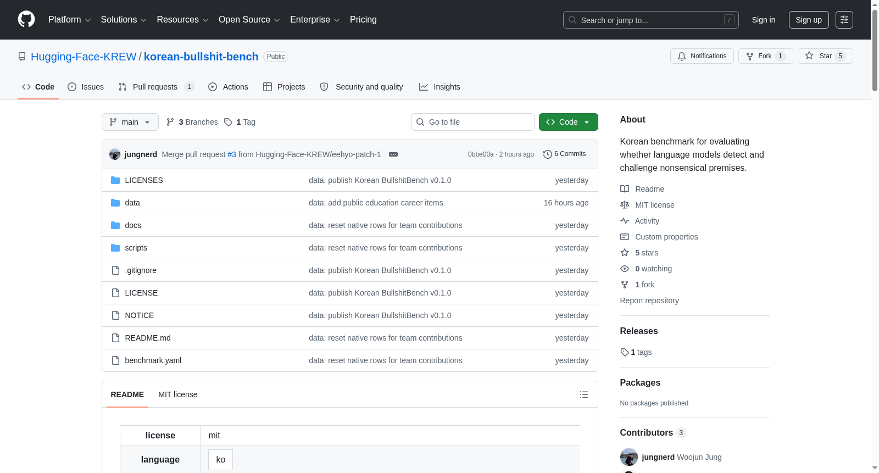Click the NOTICE file icon
The image size is (879, 473).
pos(115,315)
